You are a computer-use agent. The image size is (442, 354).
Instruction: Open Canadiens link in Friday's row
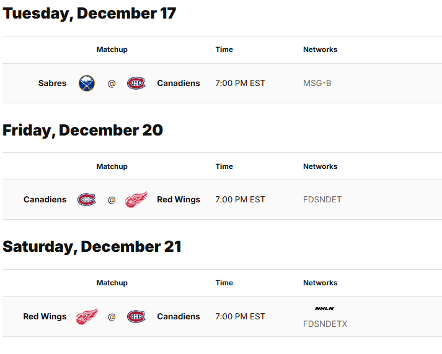[45, 199]
